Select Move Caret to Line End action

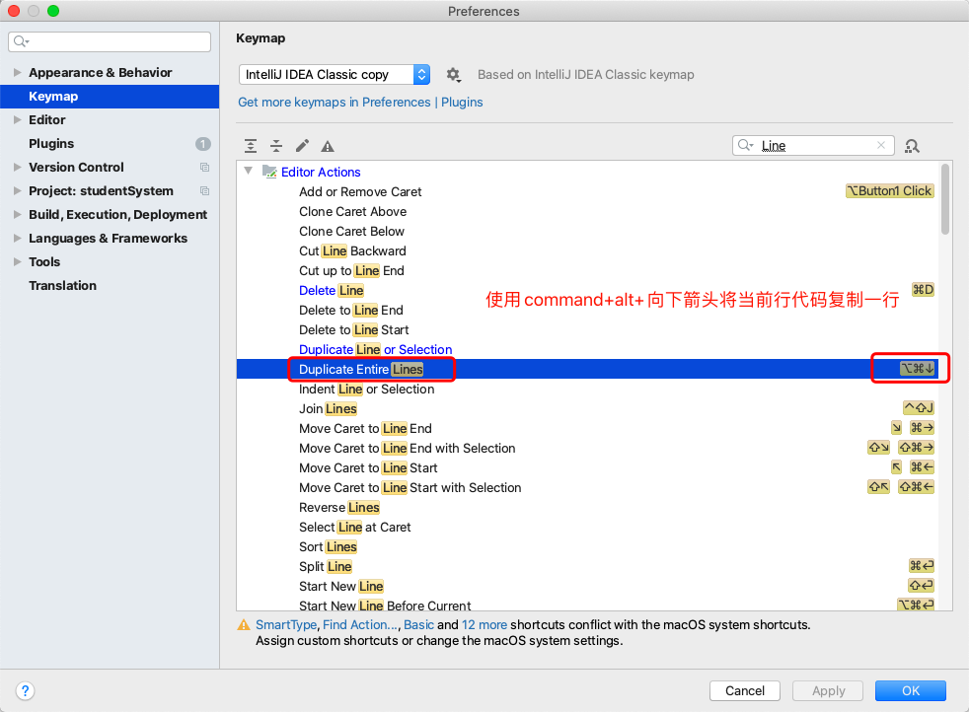[x=365, y=429]
